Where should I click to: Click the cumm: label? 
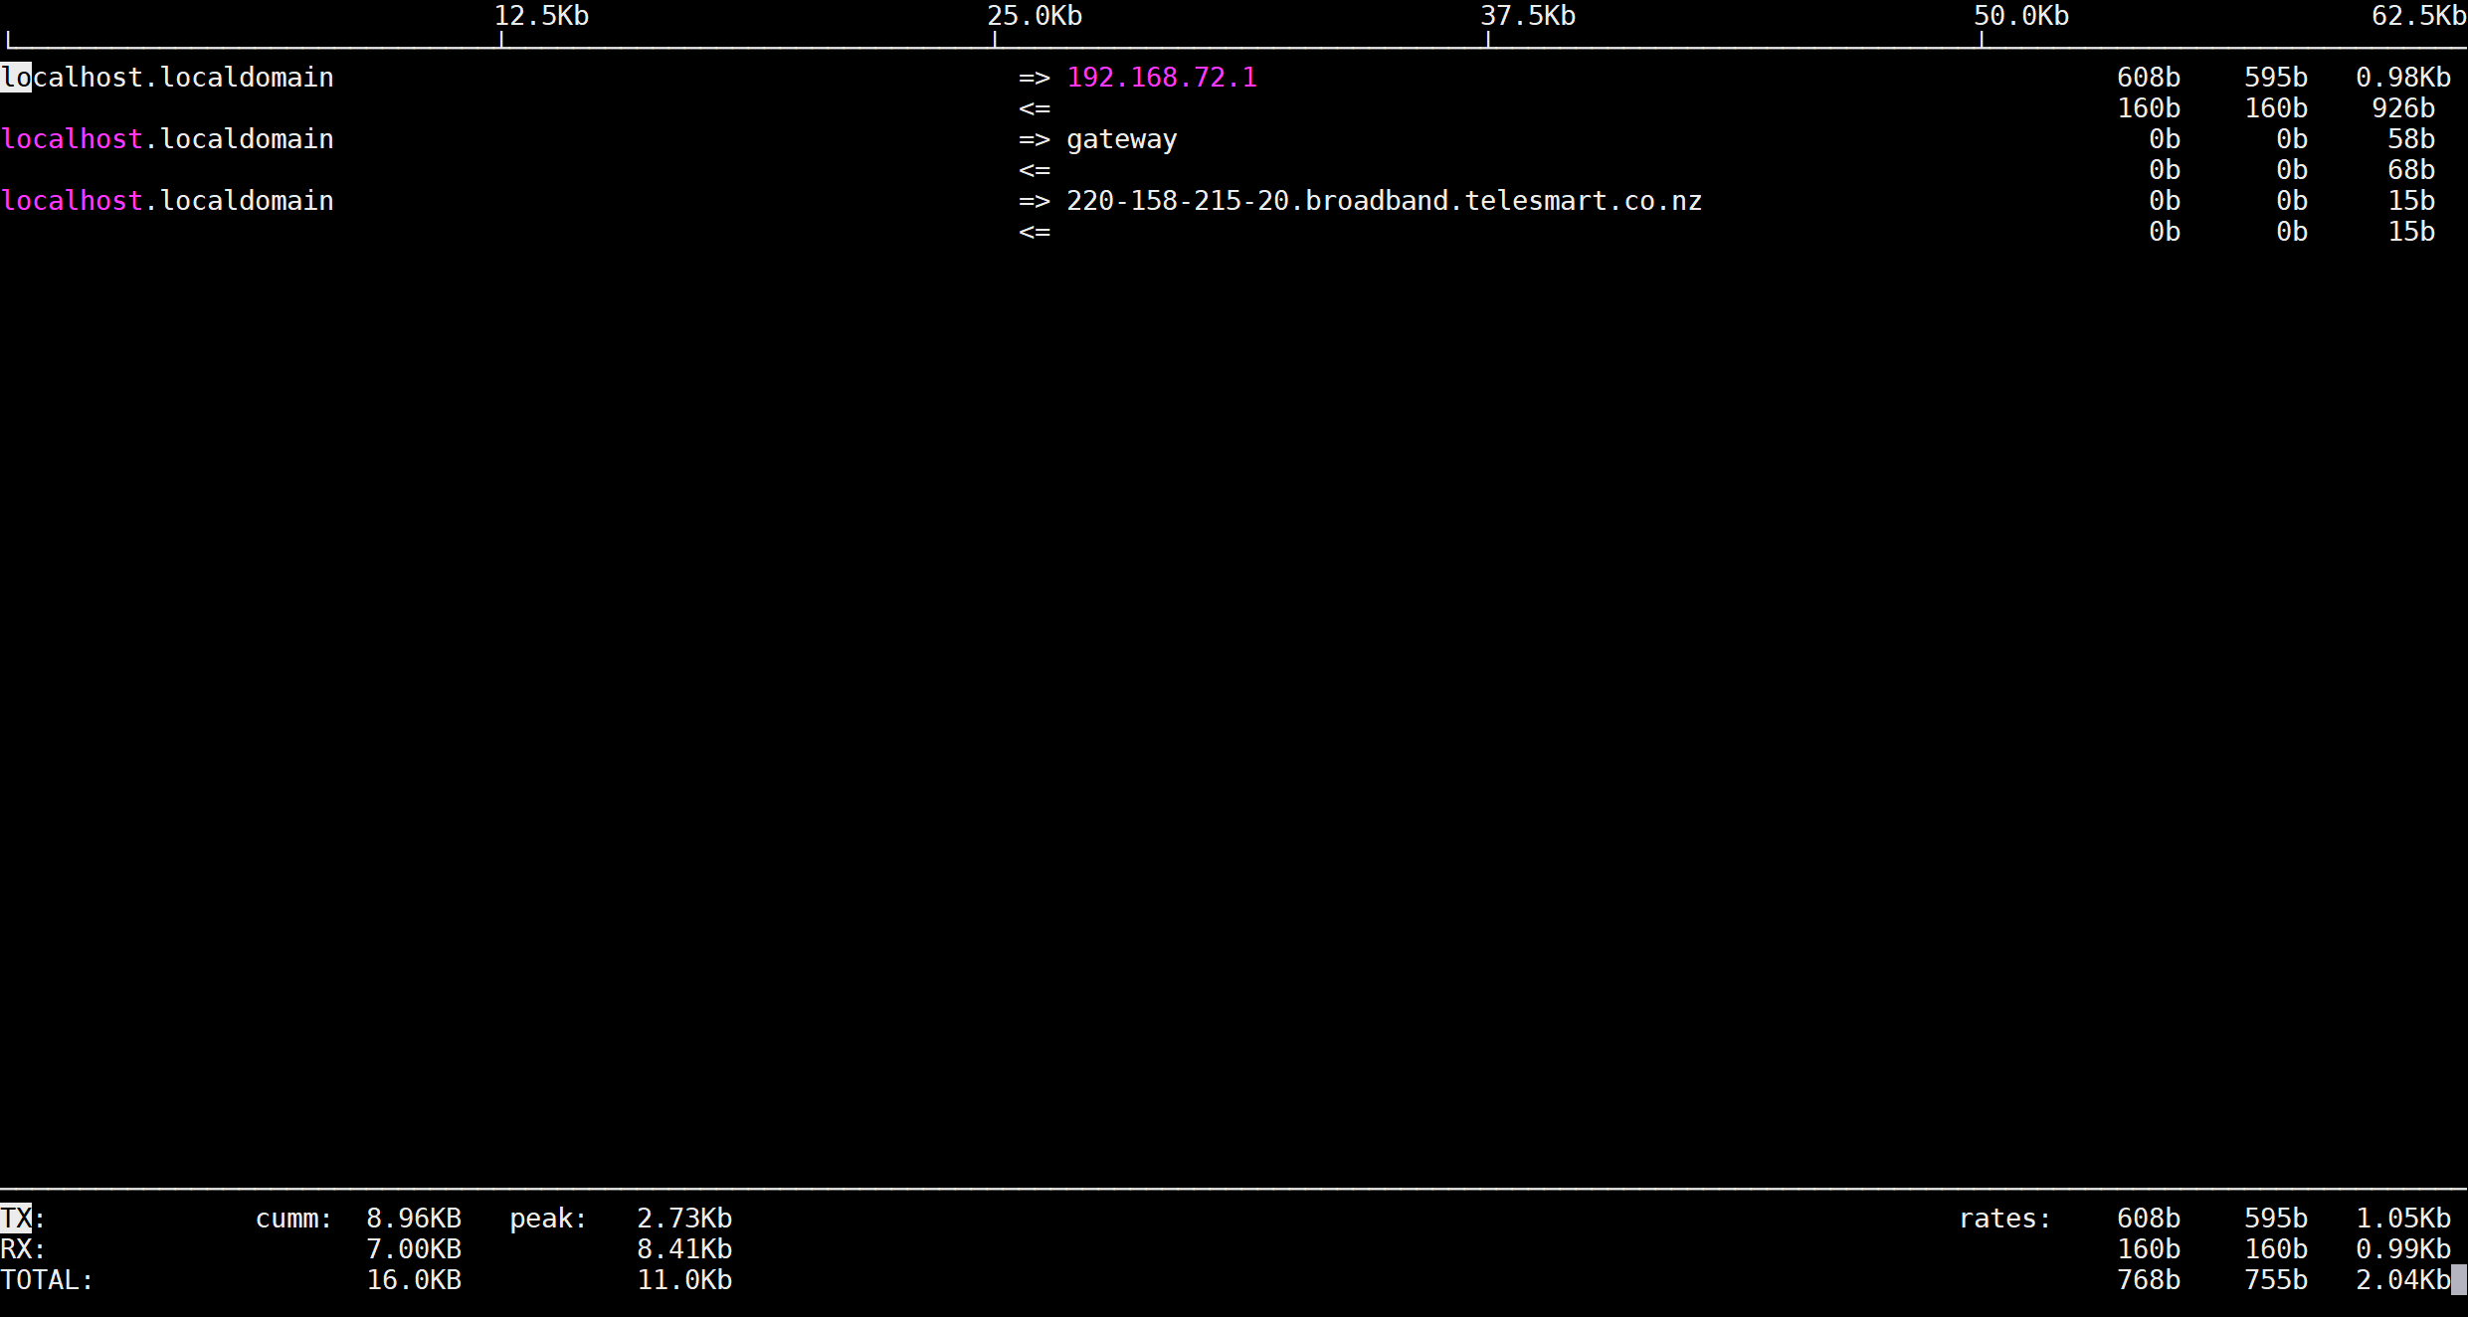pos(294,1219)
